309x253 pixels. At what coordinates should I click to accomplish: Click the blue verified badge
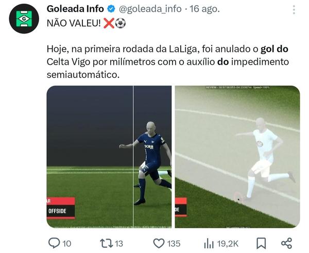[111, 9]
